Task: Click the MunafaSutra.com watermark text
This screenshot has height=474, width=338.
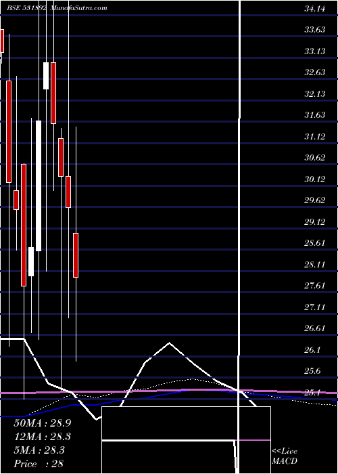Action: [78, 8]
